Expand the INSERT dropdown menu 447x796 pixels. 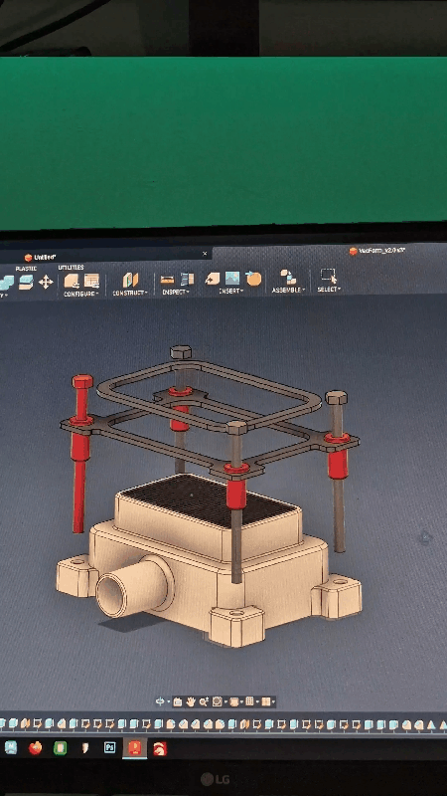(x=231, y=292)
